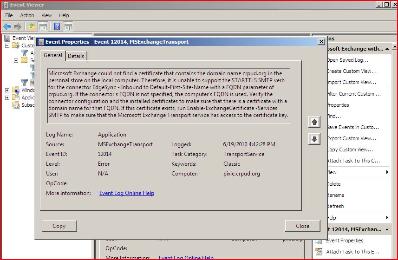Click the Back arrow in the toolbar
Viewport: 398px width, 260px height.
point(7,26)
